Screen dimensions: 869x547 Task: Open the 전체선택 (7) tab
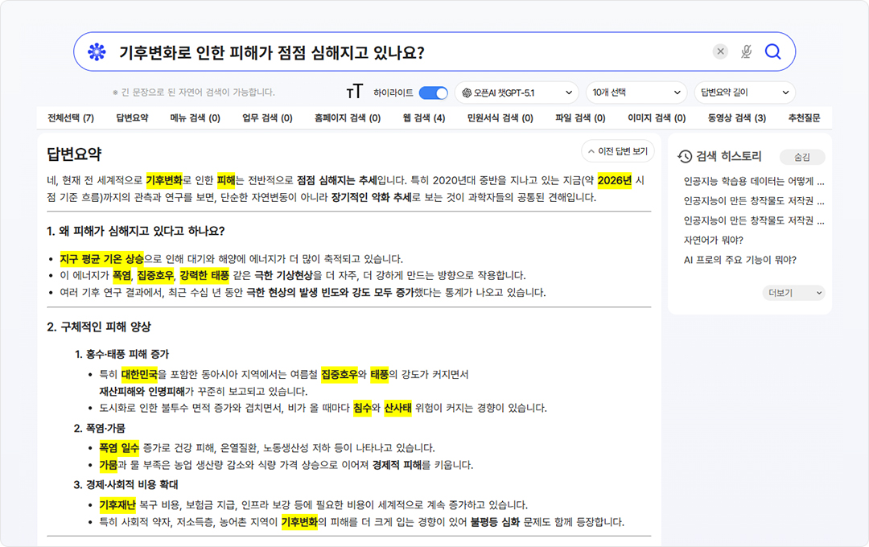pos(71,118)
